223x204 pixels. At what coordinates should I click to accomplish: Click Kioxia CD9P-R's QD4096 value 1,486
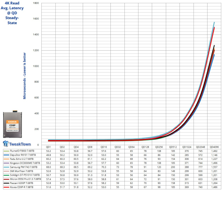pos(214,187)
